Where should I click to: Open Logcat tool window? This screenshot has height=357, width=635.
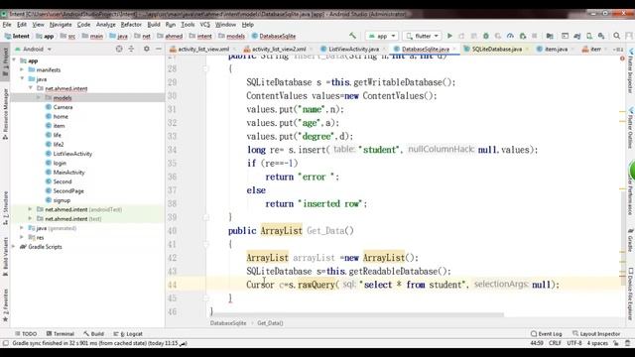128,334
